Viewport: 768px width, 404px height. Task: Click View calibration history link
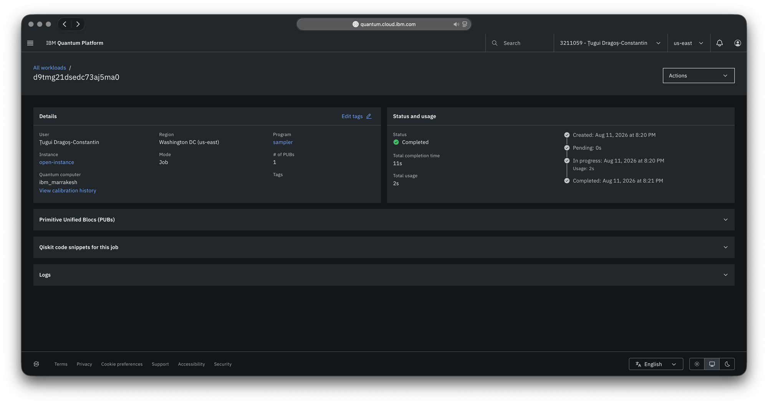coord(68,190)
